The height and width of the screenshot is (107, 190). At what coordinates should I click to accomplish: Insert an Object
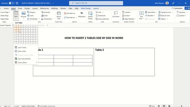[x=162, y=19]
